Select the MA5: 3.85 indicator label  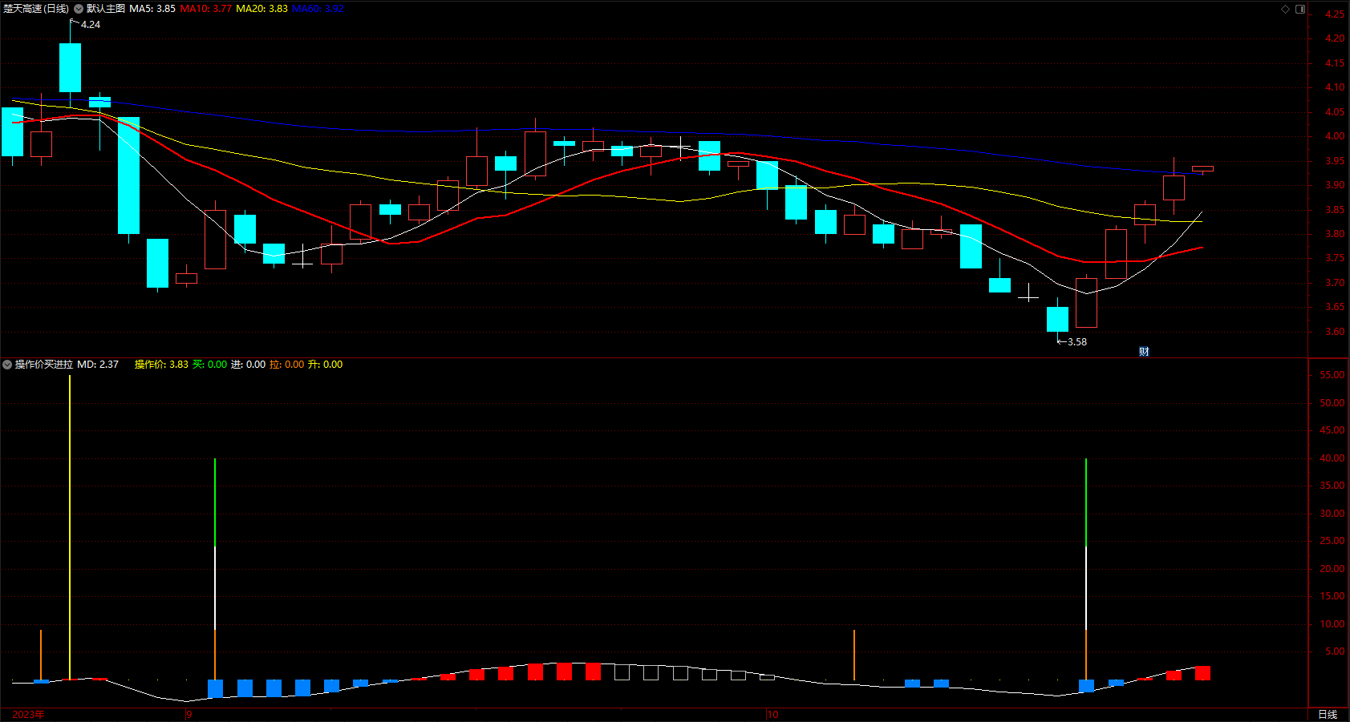click(x=152, y=9)
